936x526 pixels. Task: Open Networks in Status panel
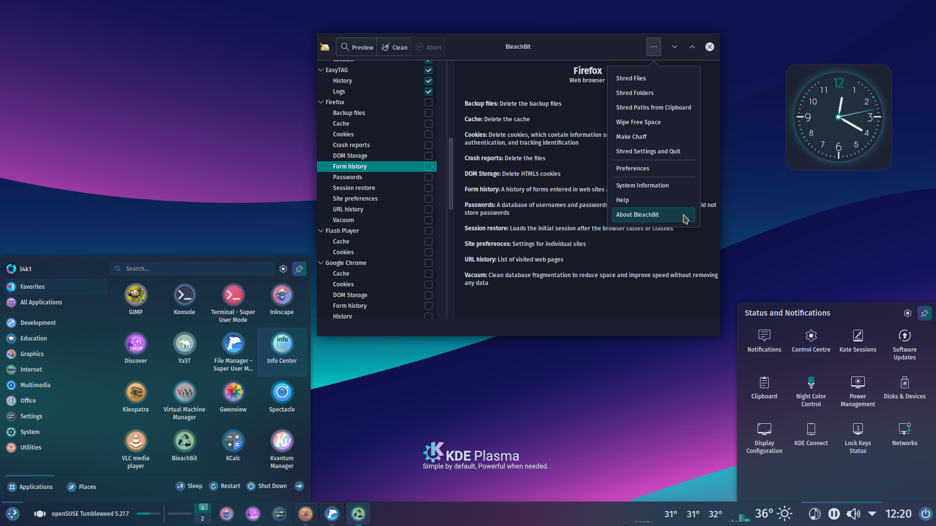pyautogui.click(x=904, y=434)
